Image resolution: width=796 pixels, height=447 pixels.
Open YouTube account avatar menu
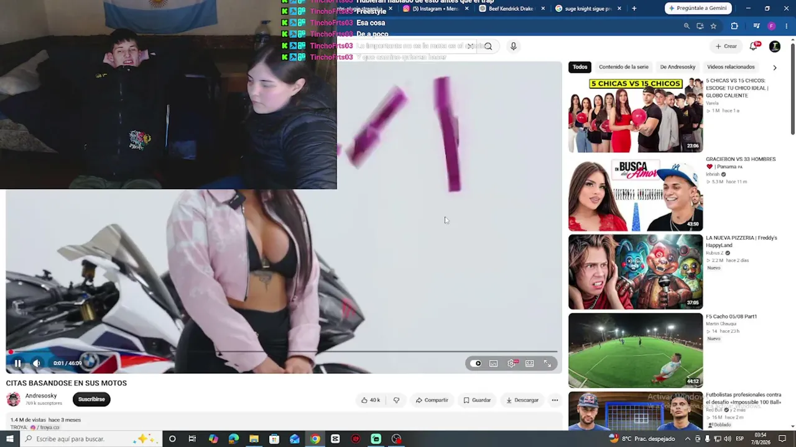click(x=775, y=46)
